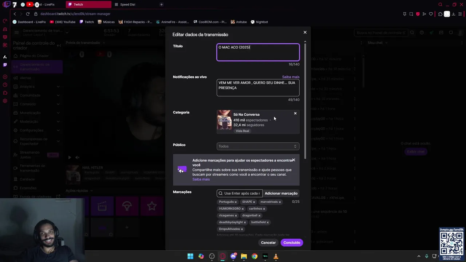466x262 pixels.
Task: Switch to the Twitch browser tab
Action: (88, 4)
